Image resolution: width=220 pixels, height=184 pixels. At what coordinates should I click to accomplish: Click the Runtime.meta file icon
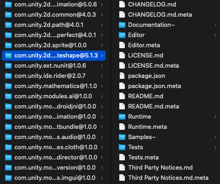click(122, 127)
